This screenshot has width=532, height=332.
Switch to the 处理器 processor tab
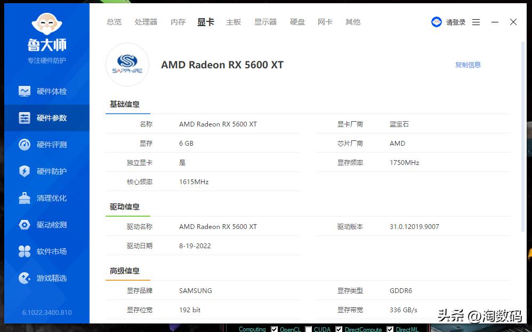(146, 22)
